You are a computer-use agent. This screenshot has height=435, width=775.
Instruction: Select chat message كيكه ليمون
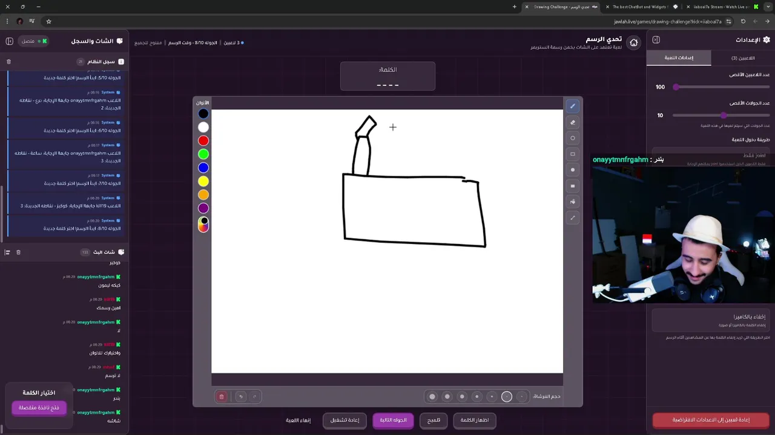tap(110, 285)
